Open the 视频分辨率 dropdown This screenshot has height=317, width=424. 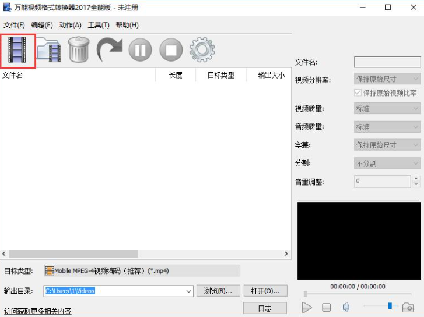point(387,79)
